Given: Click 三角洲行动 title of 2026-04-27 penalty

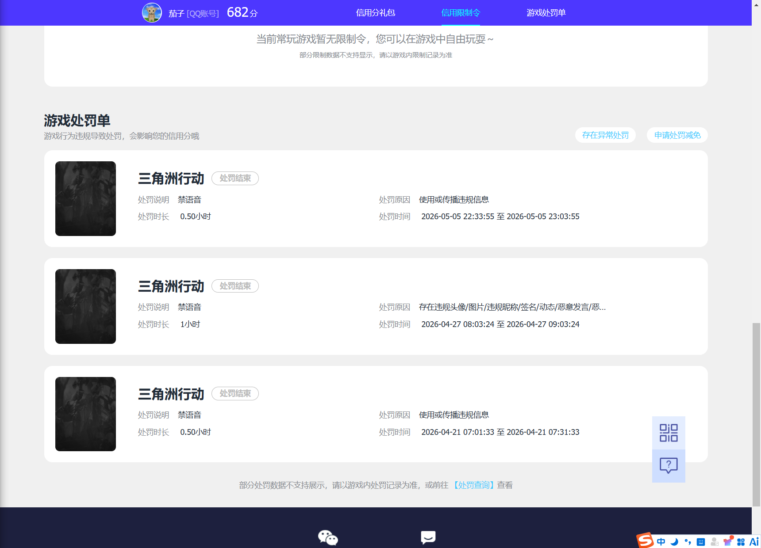Looking at the screenshot, I should [x=171, y=286].
